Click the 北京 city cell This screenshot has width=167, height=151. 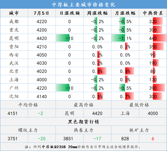pos(14,71)
